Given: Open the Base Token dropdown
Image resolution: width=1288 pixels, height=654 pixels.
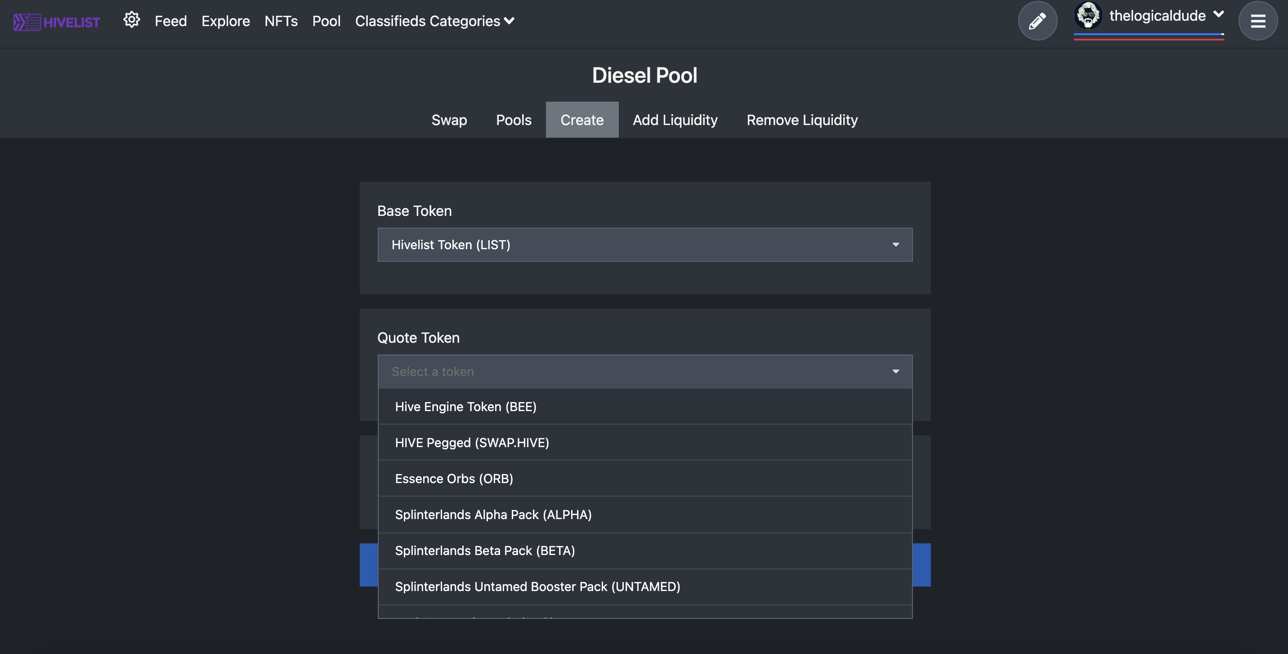Looking at the screenshot, I should (x=645, y=245).
